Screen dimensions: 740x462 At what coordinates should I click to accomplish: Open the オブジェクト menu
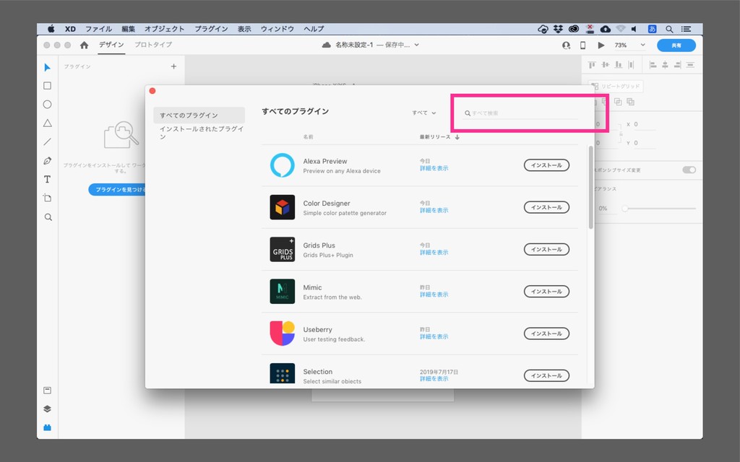click(x=164, y=29)
